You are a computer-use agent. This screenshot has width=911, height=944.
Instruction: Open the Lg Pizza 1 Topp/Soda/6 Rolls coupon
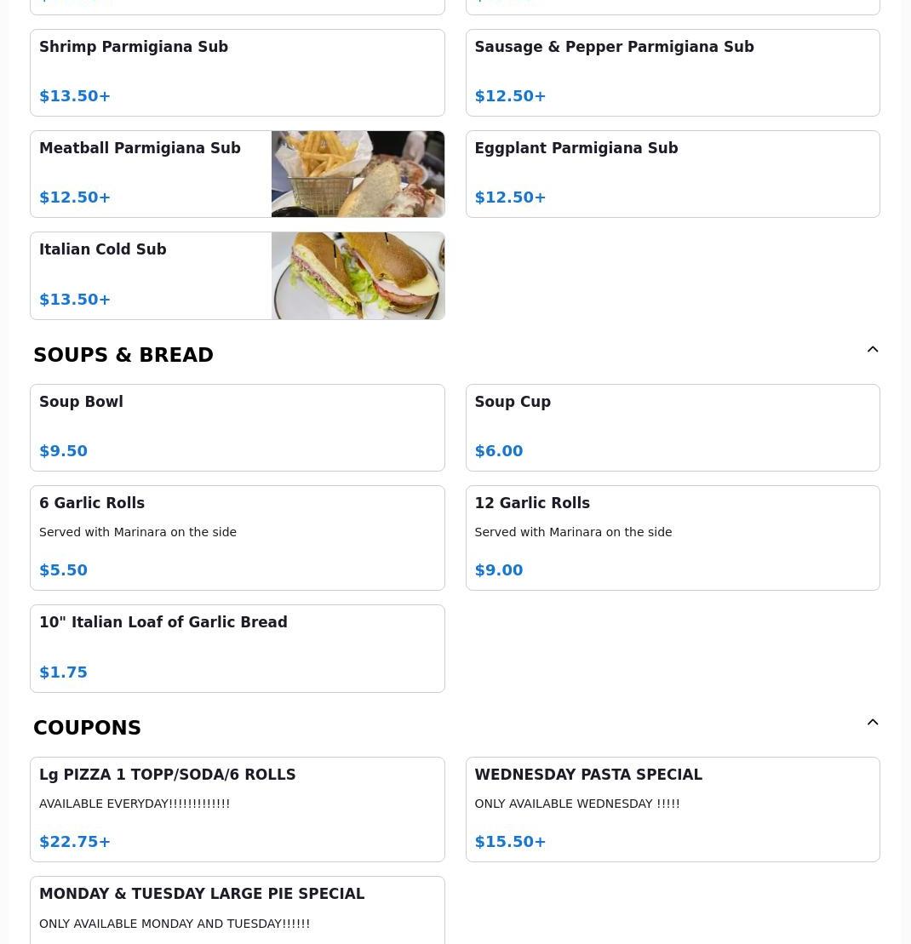237,809
